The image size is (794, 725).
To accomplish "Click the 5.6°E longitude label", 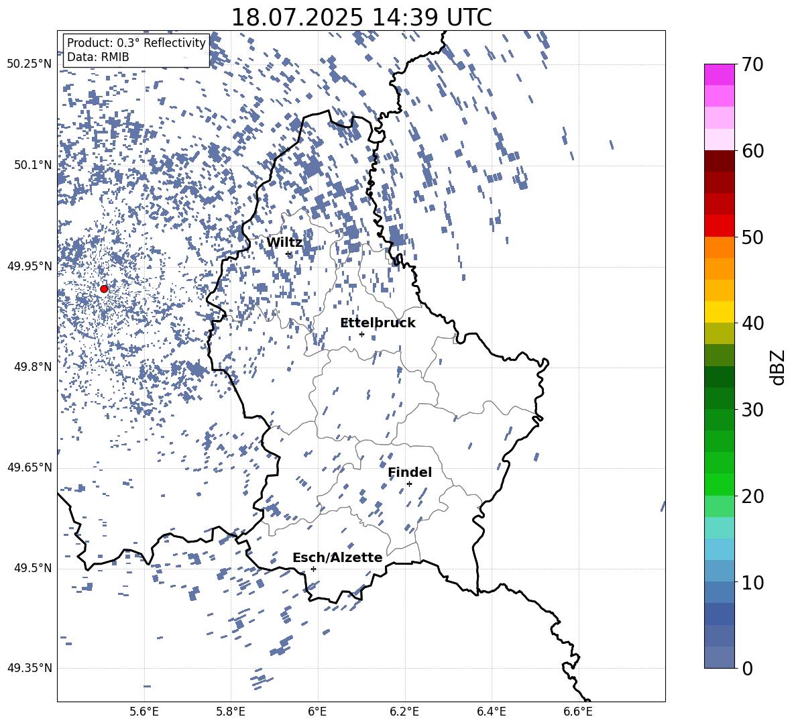I will tap(144, 712).
